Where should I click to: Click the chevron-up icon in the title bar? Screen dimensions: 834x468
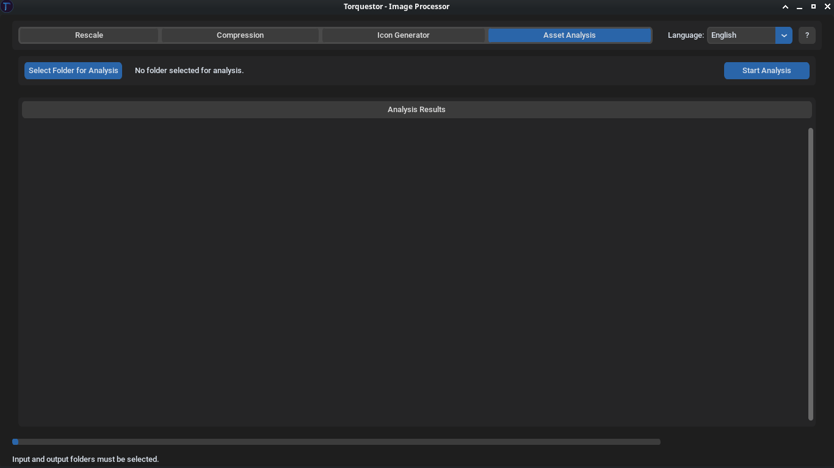pyautogui.click(x=786, y=7)
